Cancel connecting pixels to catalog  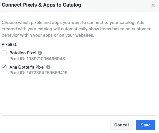[x=121, y=125]
